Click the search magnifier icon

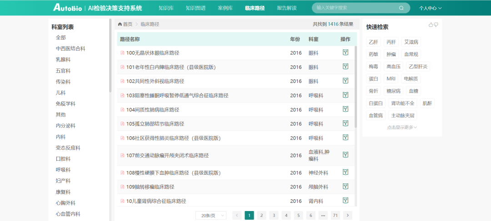(401, 8)
